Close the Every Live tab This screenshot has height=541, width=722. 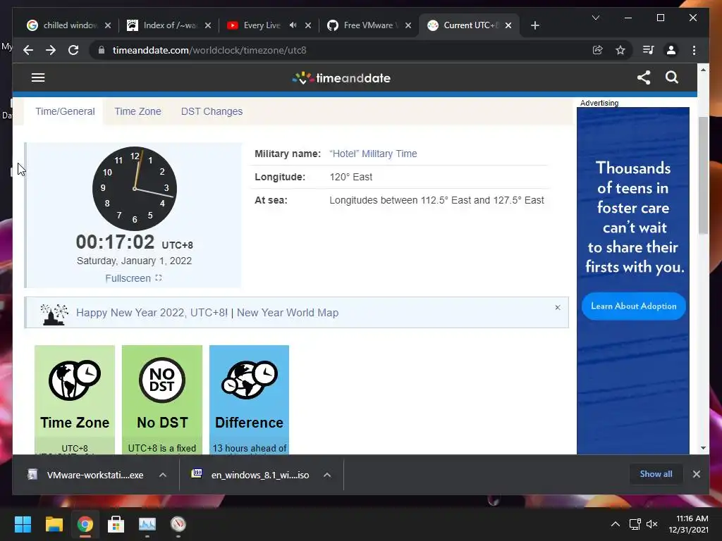(308, 25)
